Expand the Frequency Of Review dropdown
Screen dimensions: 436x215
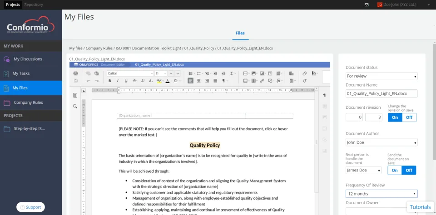click(x=381, y=194)
